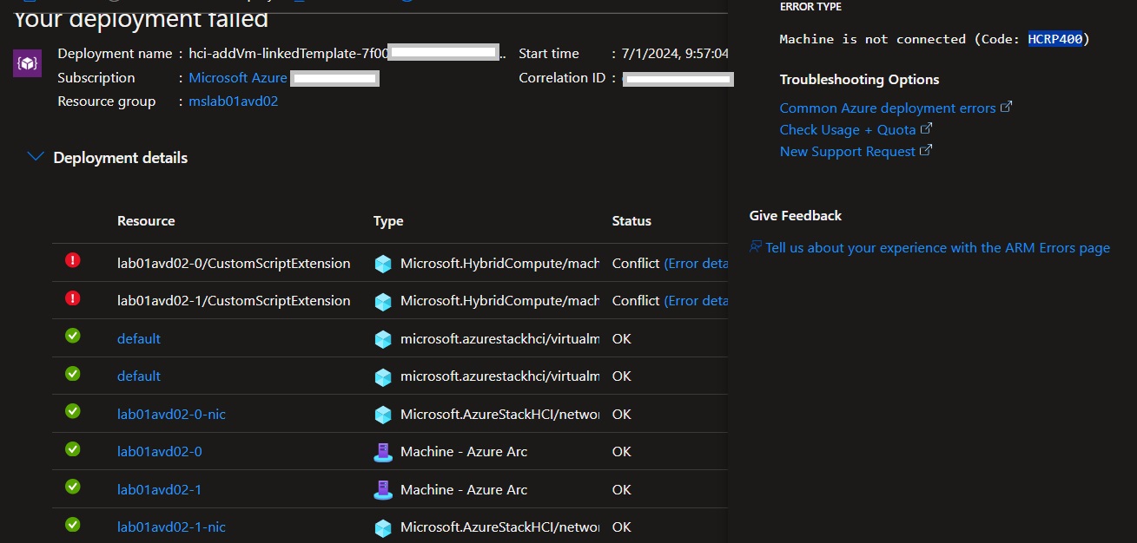Click the Type column header
Image resolution: width=1137 pixels, height=543 pixels.
point(388,221)
